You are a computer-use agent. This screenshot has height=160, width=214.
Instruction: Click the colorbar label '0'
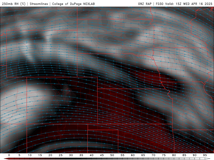[9, 155]
